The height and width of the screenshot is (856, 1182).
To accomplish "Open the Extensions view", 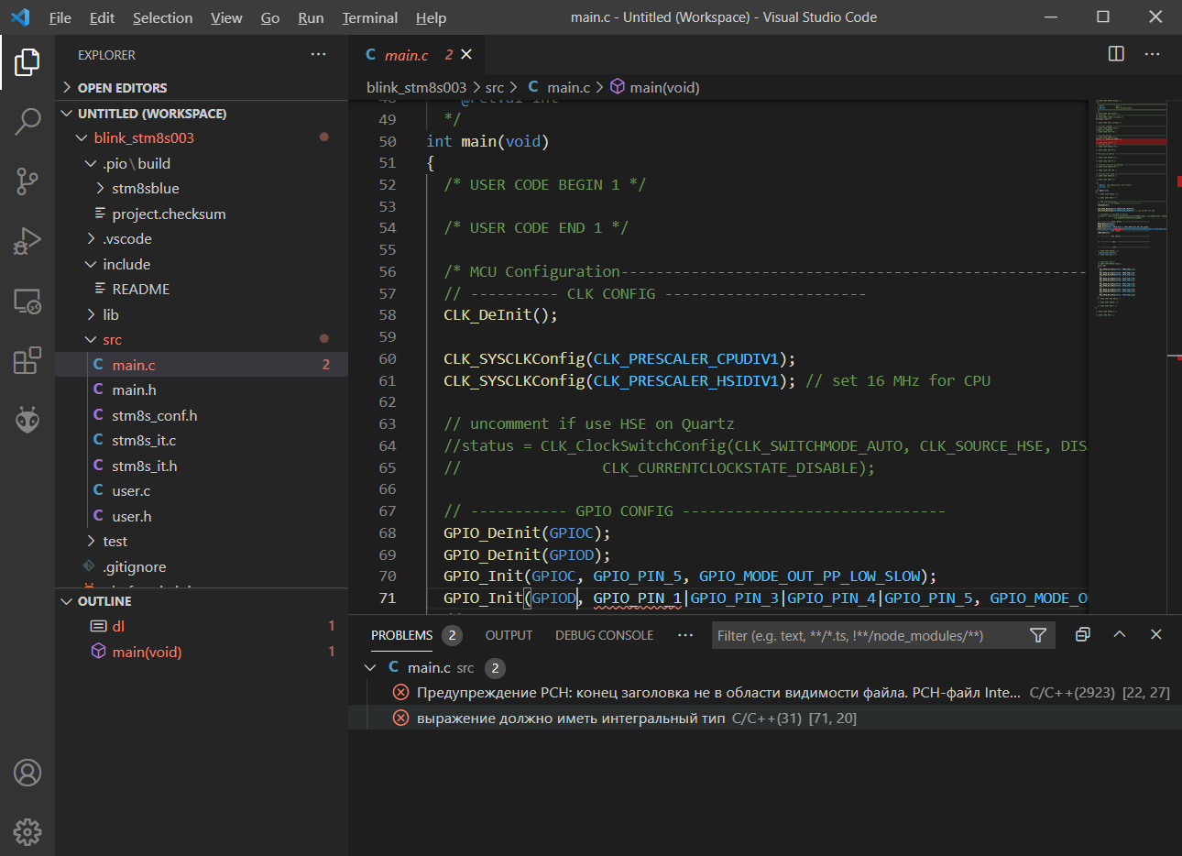I will (x=27, y=360).
